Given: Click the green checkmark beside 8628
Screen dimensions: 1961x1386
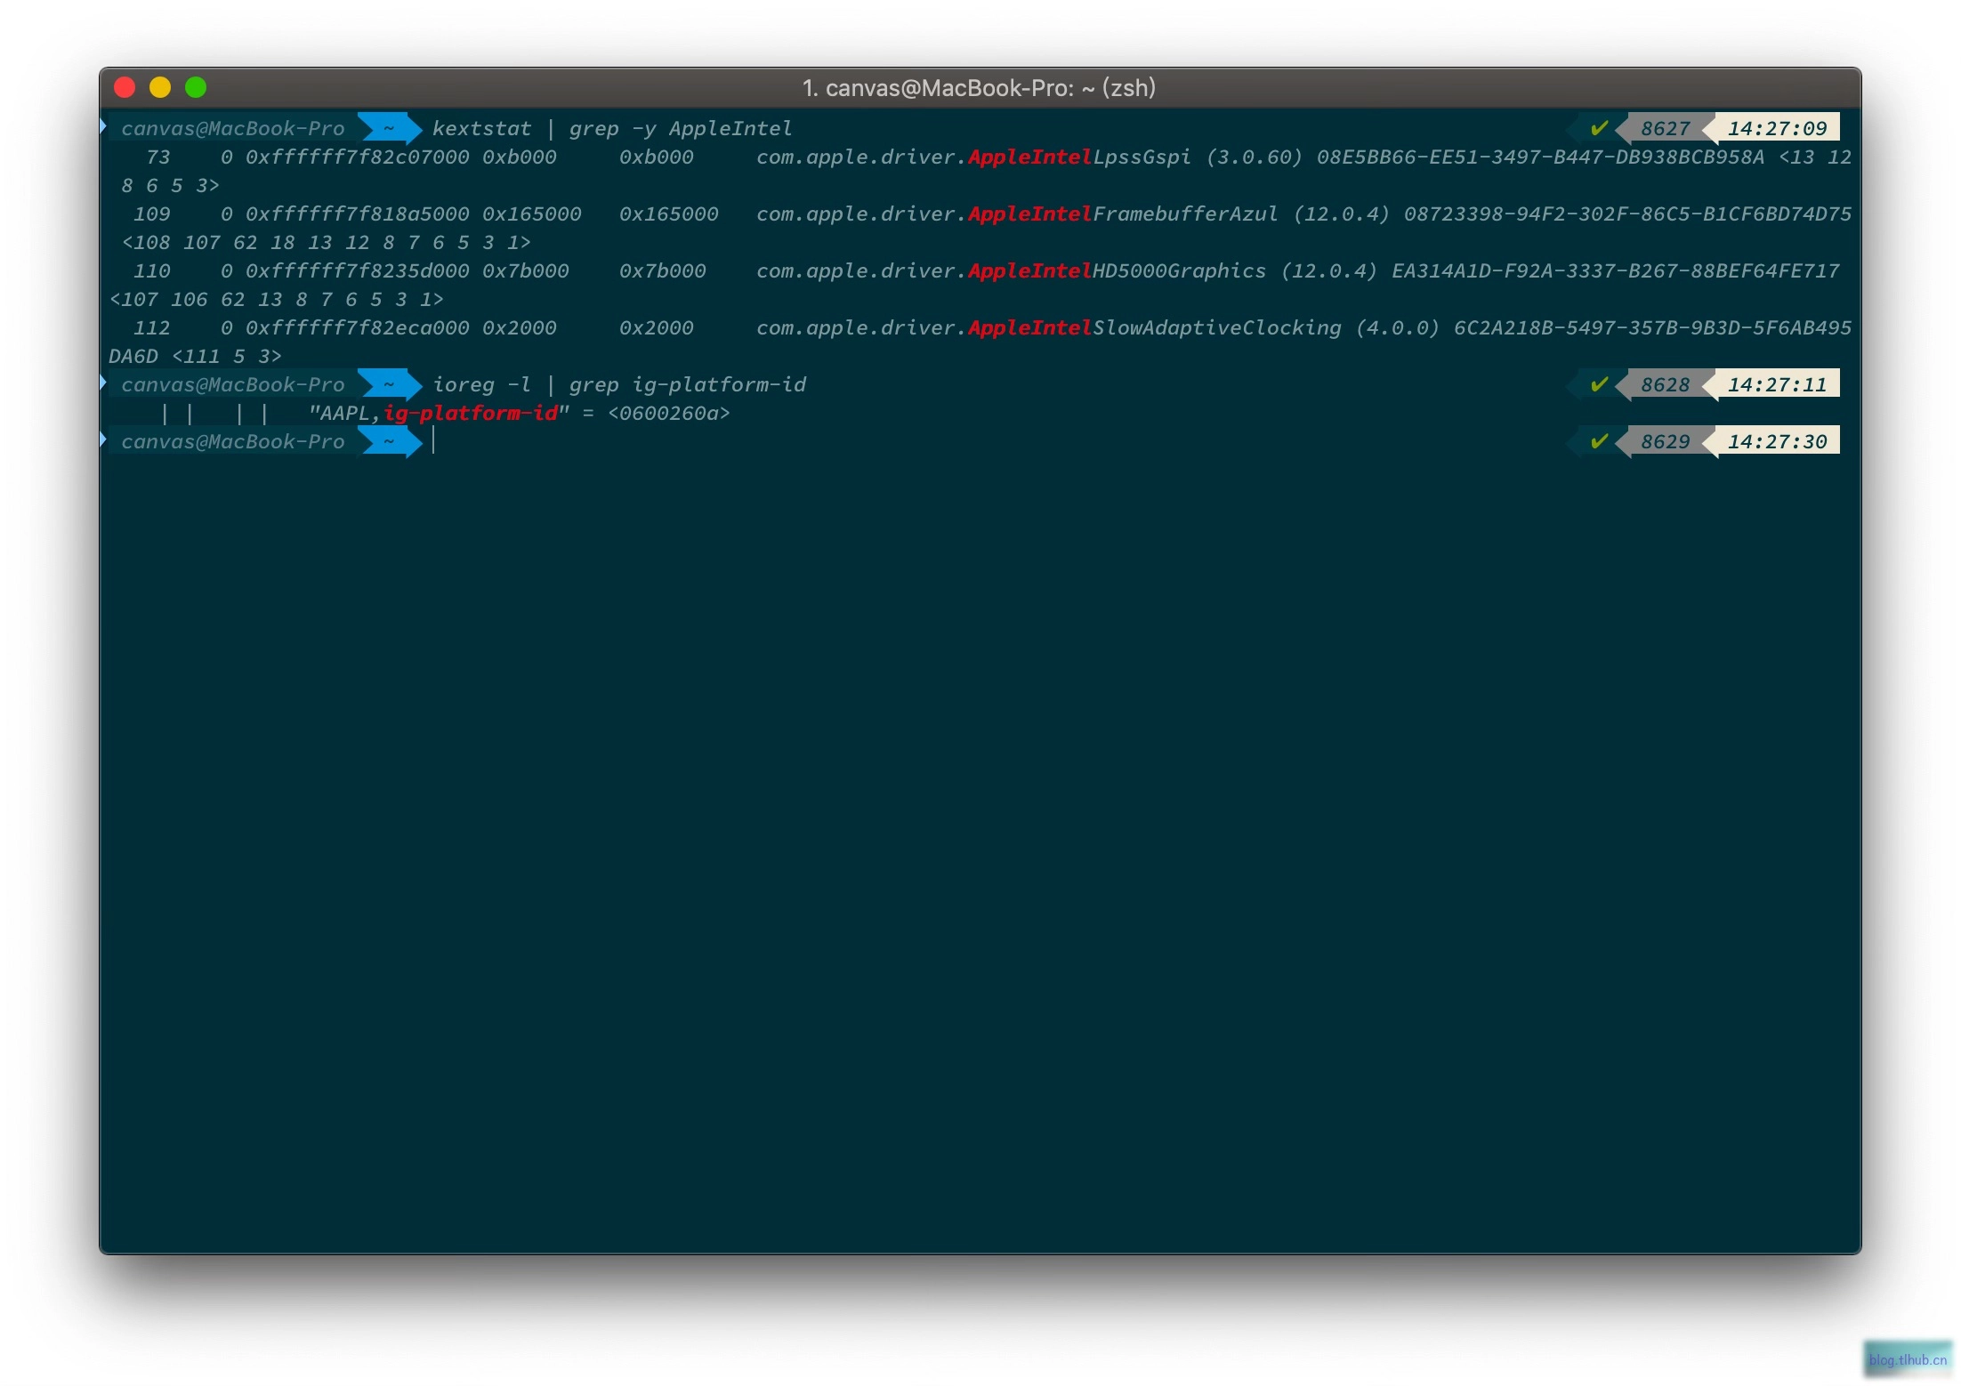Looking at the screenshot, I should [x=1599, y=384].
